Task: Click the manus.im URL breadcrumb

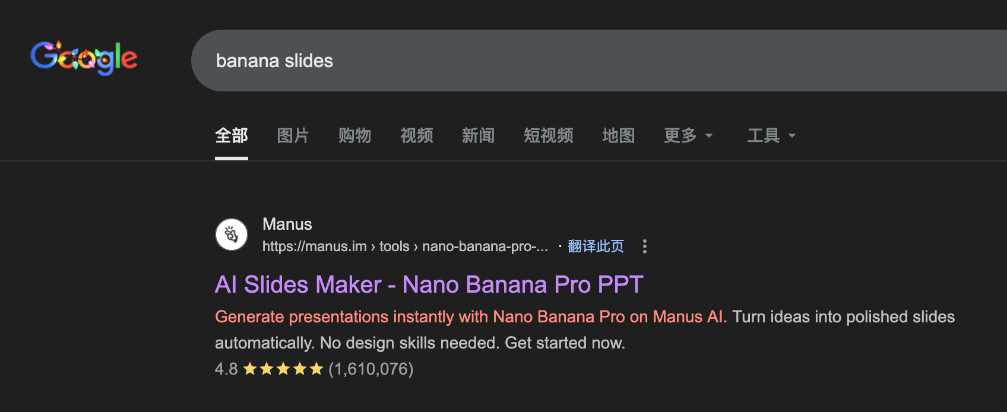Action: click(405, 246)
